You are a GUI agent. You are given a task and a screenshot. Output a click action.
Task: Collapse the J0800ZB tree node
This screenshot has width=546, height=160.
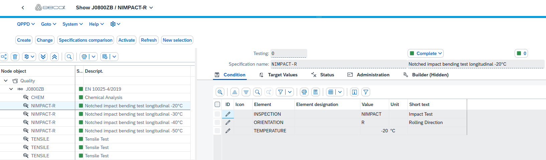click(x=11, y=89)
